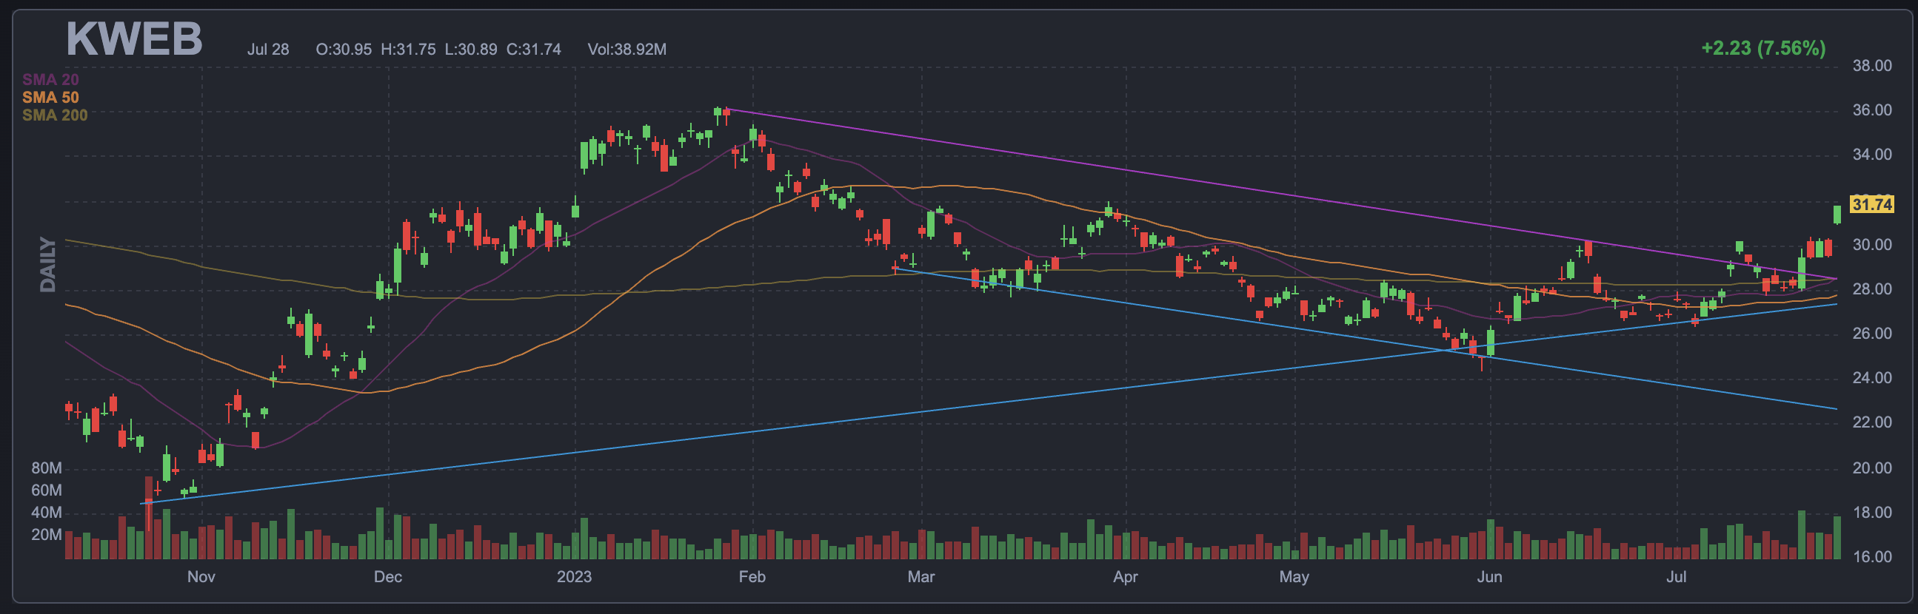Click the DAILY timeframe label
The image size is (1918, 614).
(47, 265)
